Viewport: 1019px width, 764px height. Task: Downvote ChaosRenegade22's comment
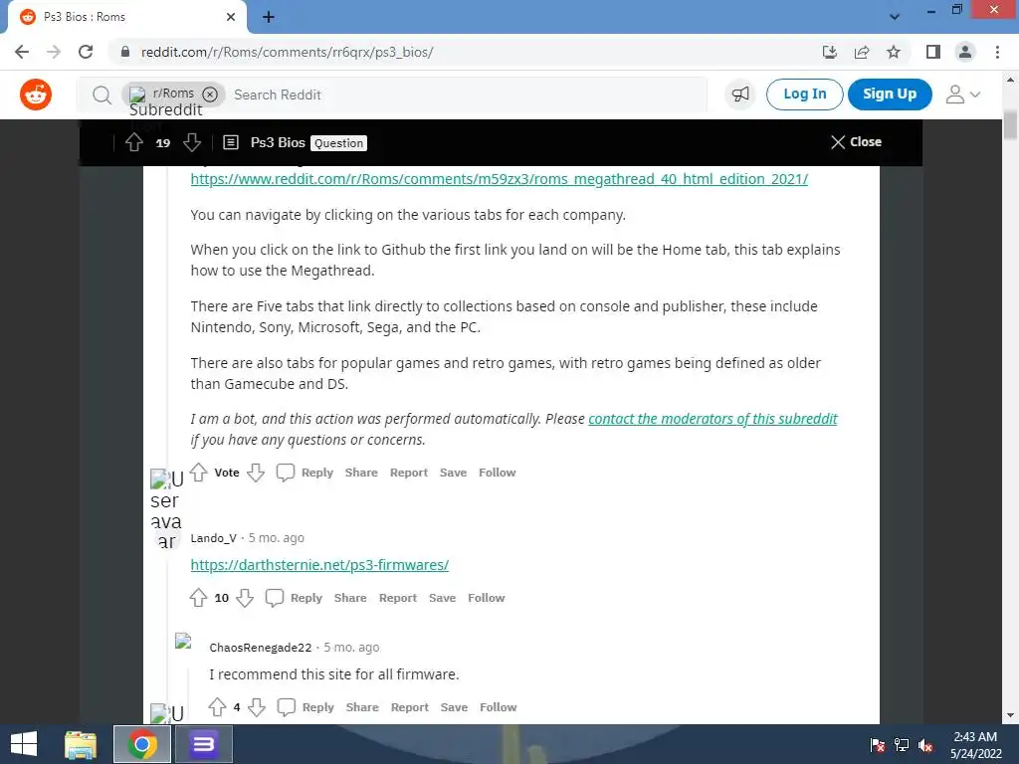[258, 707]
